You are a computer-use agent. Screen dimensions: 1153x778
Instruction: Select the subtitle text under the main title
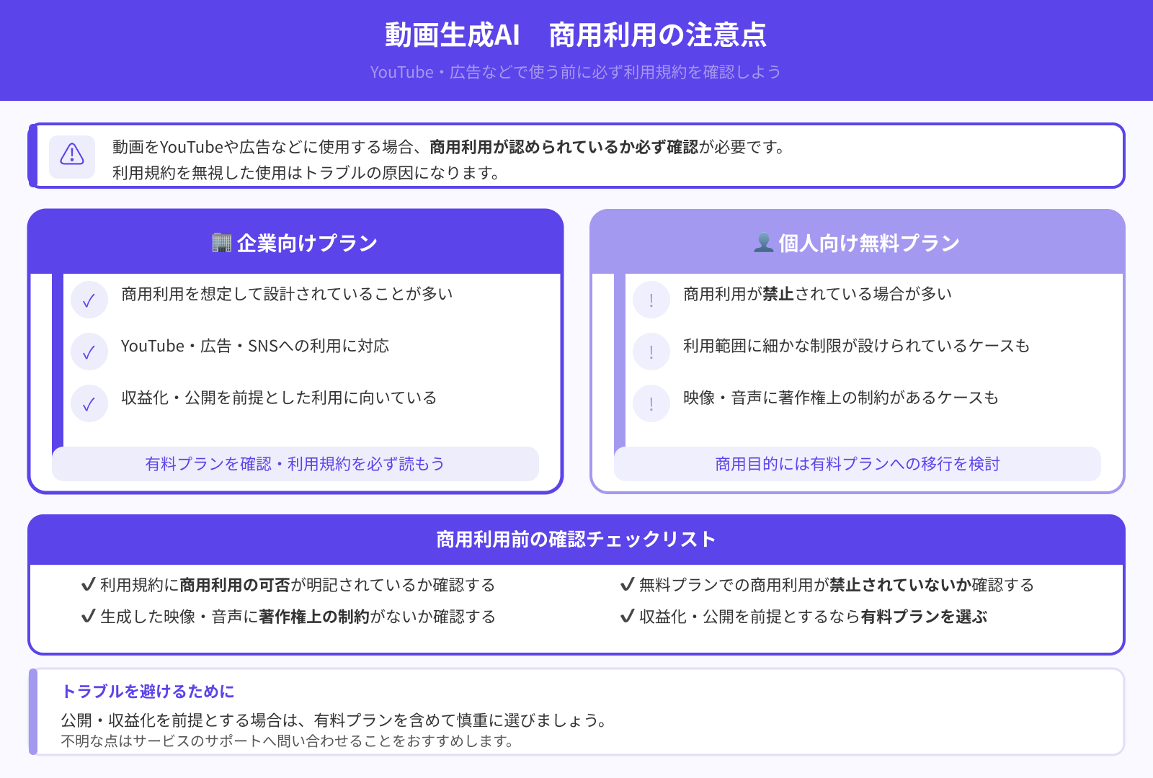(x=576, y=71)
